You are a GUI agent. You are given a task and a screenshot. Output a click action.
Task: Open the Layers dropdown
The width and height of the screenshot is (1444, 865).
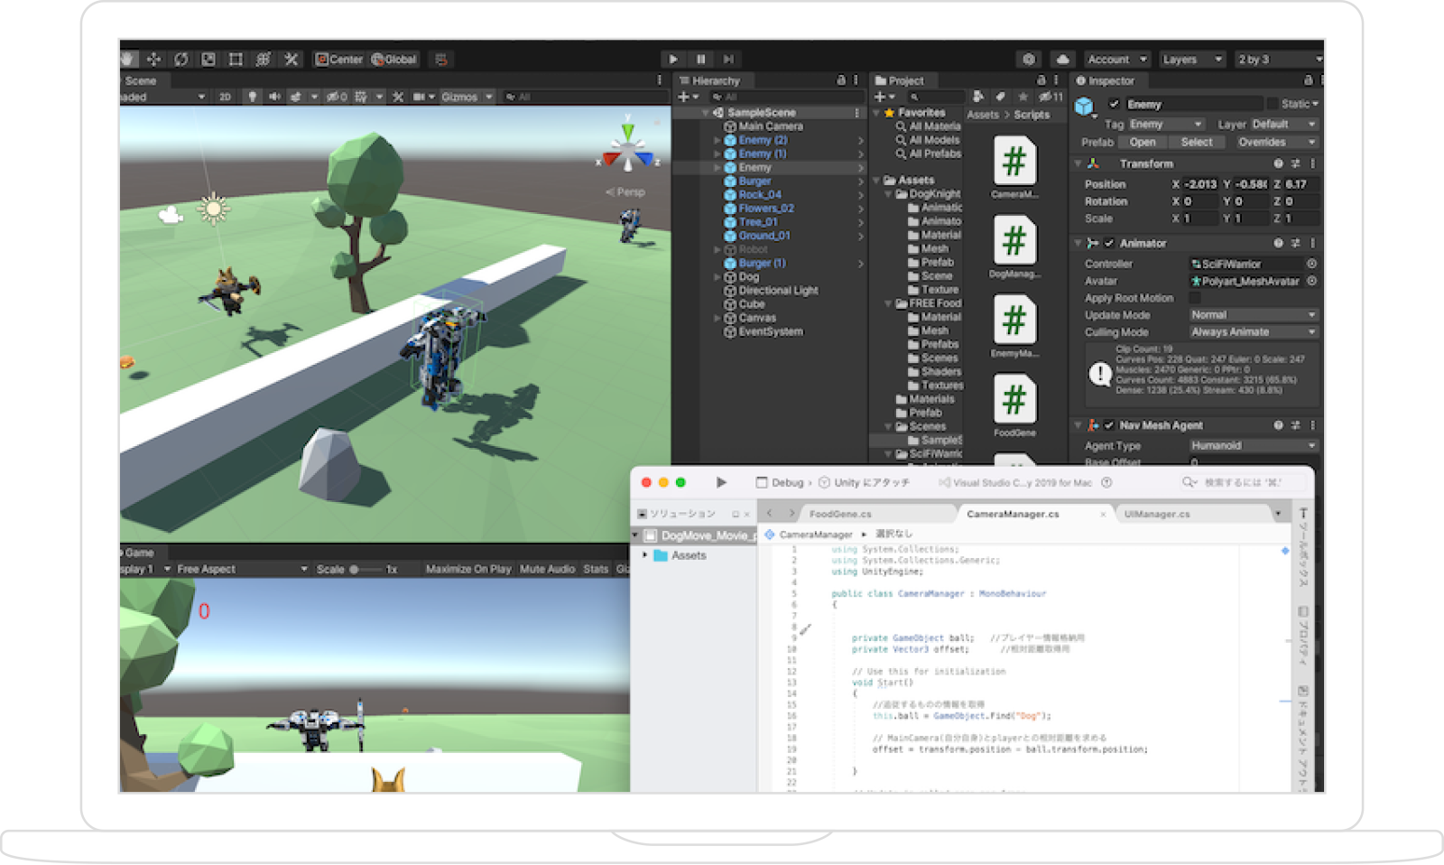1191,60
